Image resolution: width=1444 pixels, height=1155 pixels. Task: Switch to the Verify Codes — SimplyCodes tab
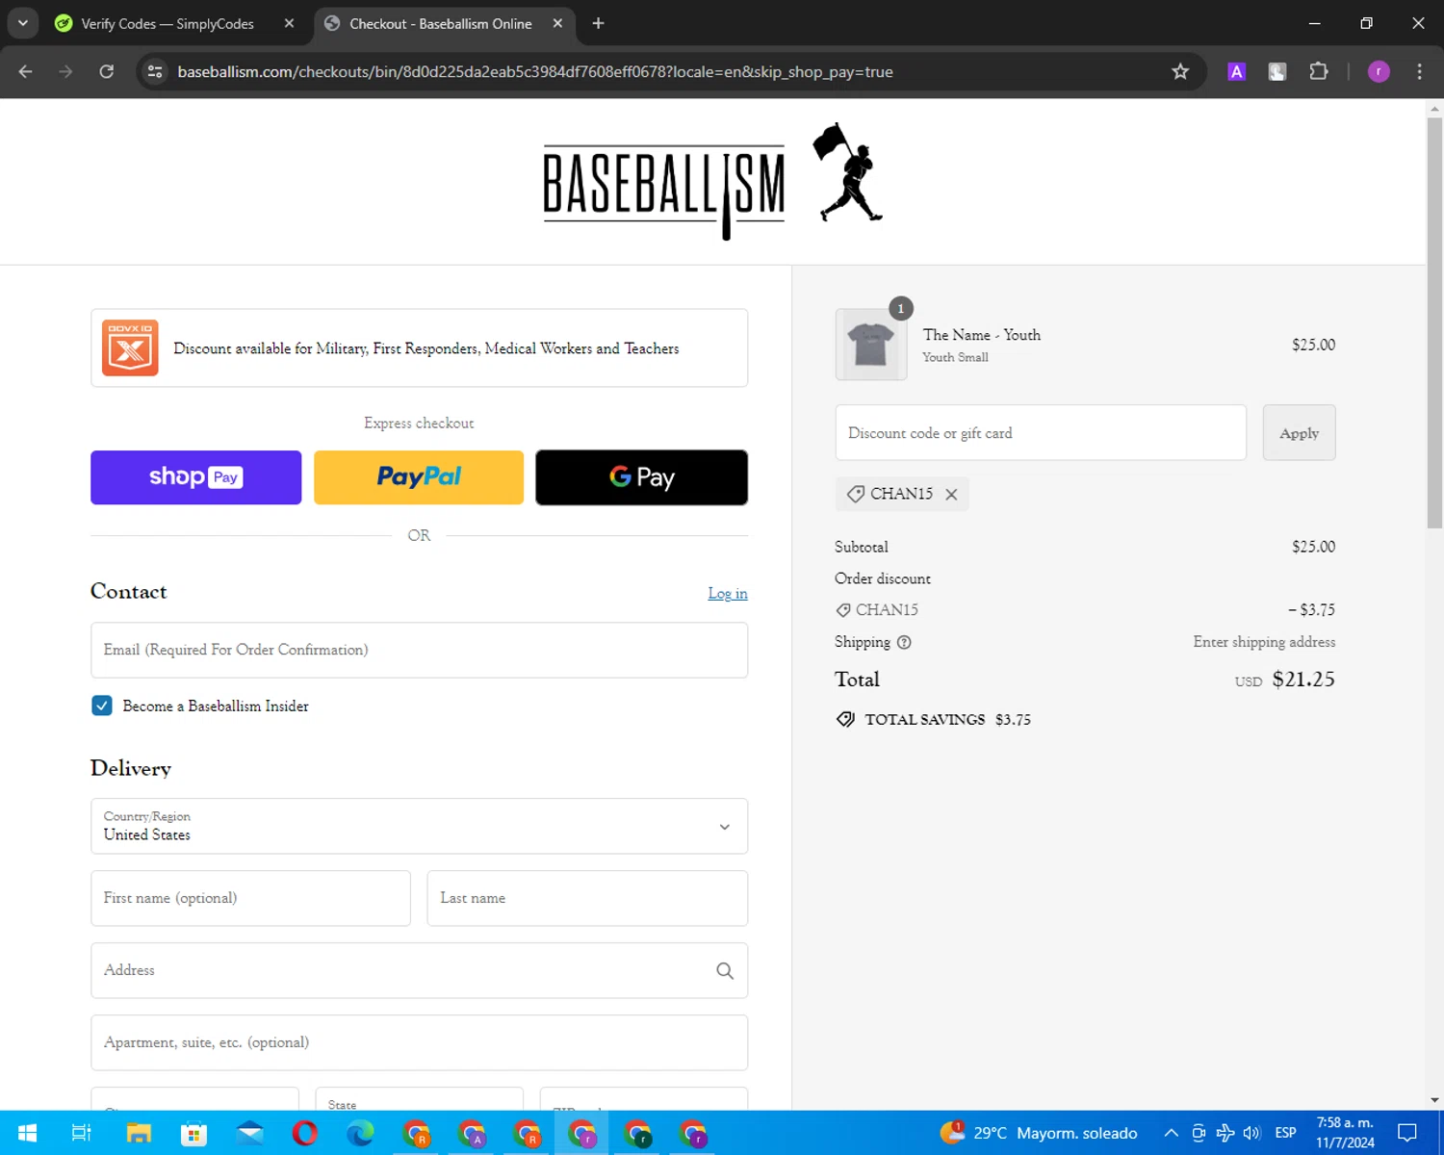point(168,23)
